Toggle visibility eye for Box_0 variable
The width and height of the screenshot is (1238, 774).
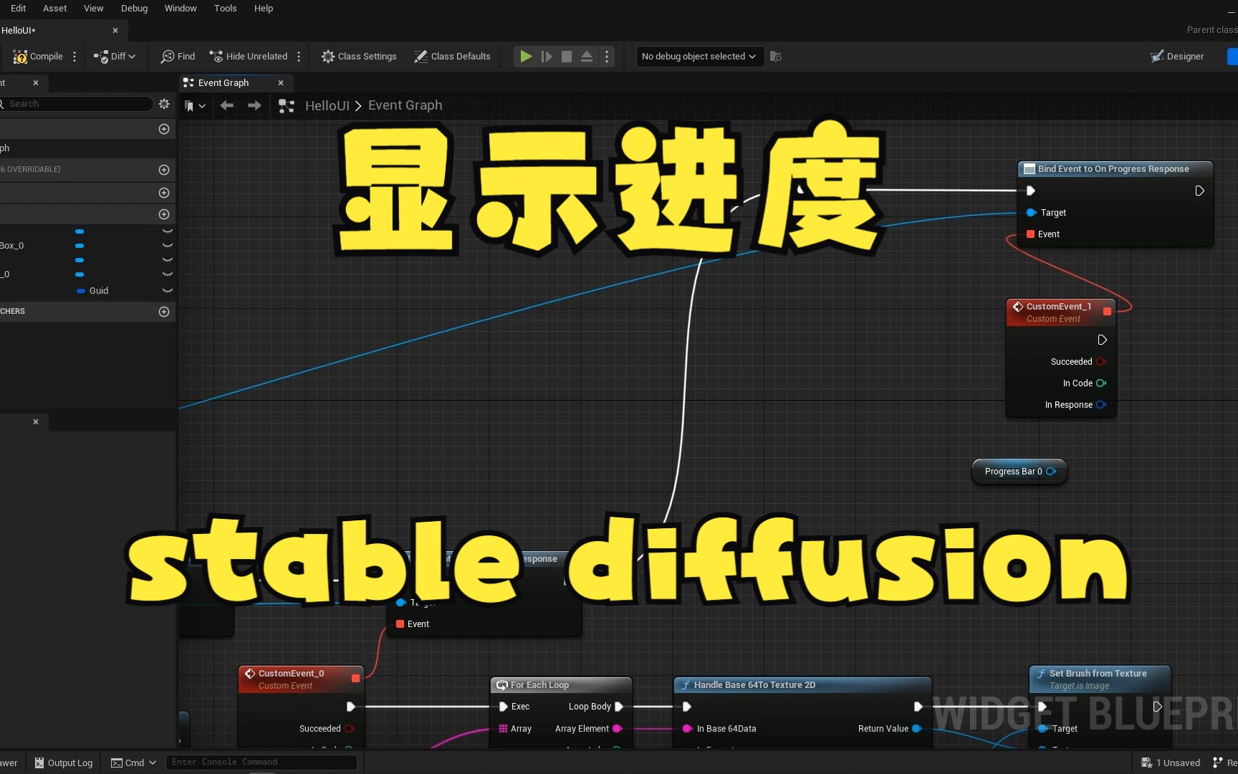168,246
